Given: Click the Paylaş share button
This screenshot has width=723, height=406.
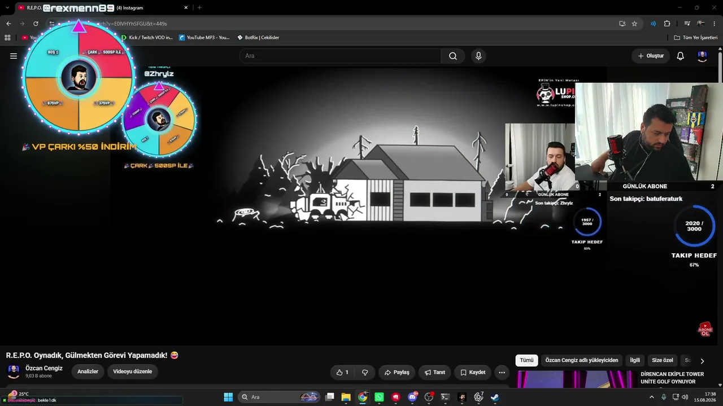Looking at the screenshot, I should pyautogui.click(x=397, y=372).
